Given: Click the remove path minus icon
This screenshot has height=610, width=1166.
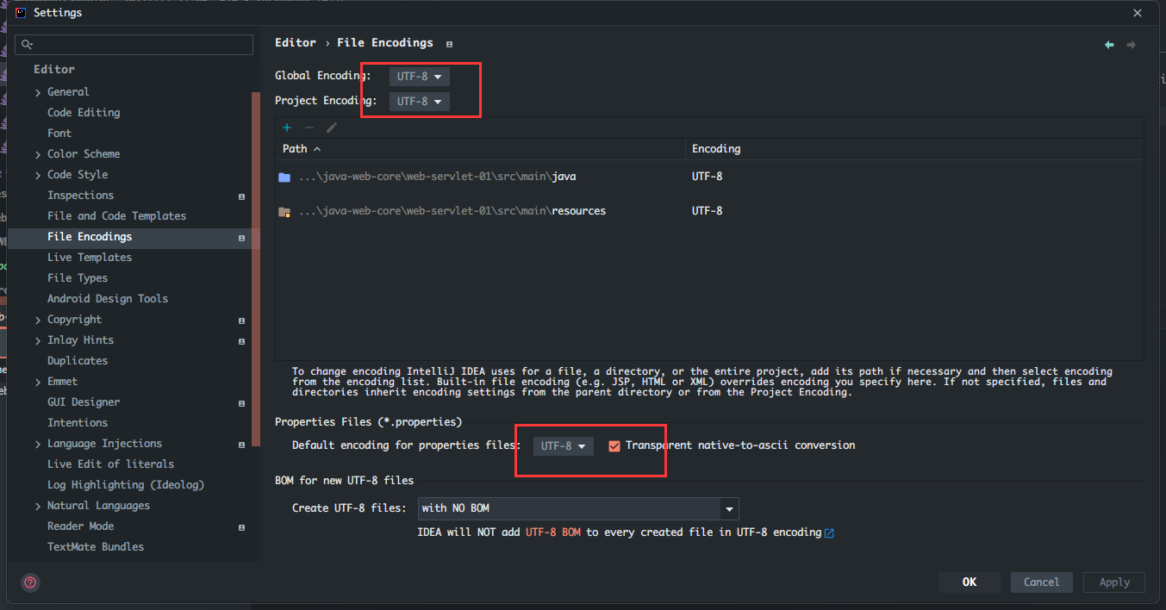Looking at the screenshot, I should [309, 128].
